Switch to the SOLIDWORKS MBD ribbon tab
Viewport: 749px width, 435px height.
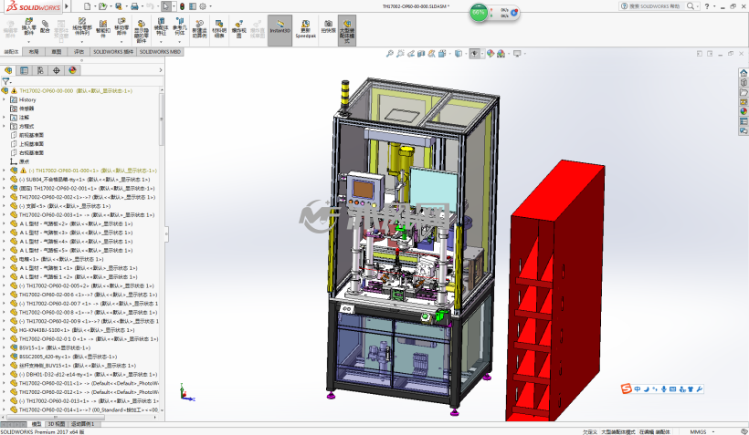click(x=160, y=51)
